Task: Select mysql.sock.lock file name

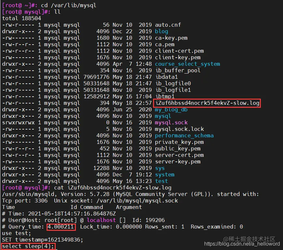Action: [179, 129]
